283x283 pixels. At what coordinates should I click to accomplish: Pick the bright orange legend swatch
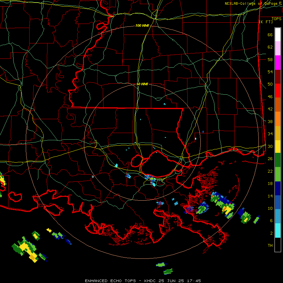(x=278, y=119)
